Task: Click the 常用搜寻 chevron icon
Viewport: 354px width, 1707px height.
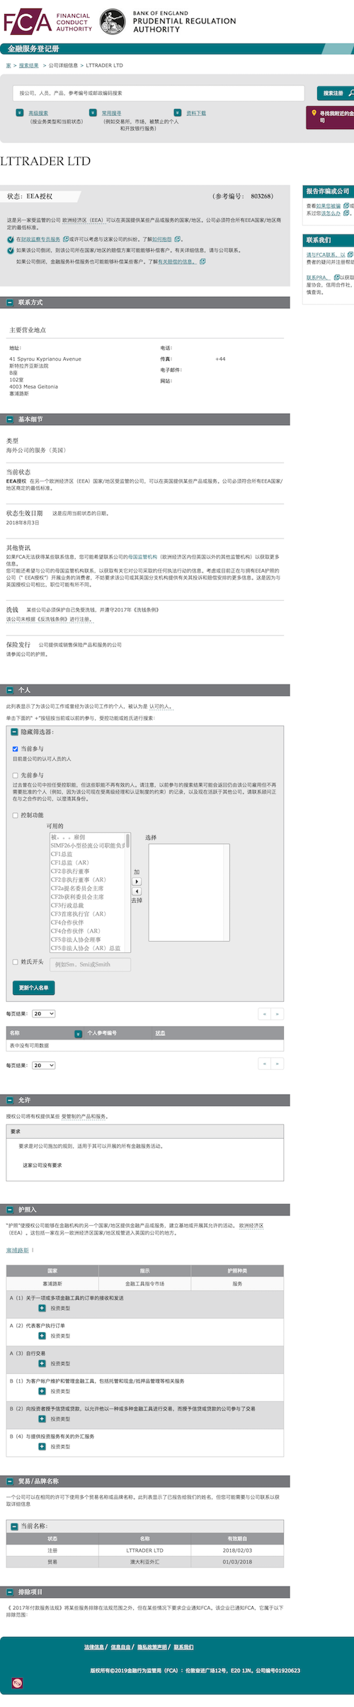Action: point(93,113)
